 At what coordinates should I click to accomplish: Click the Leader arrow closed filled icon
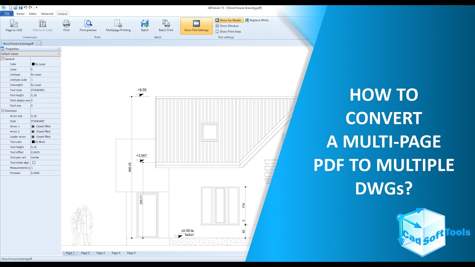pos(33,137)
